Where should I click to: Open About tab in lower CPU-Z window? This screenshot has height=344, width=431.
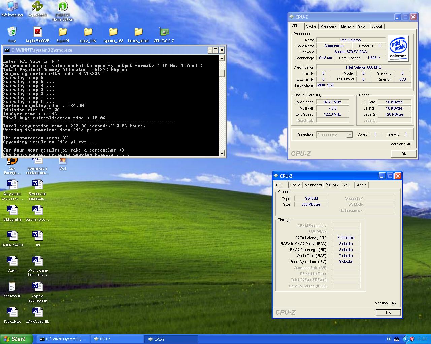click(x=362, y=185)
